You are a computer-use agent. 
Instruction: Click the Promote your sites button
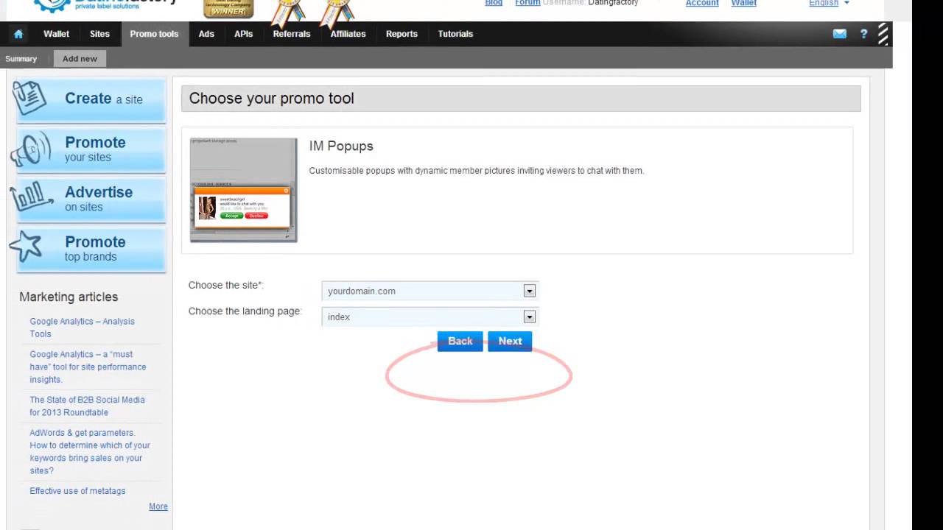[x=91, y=149]
